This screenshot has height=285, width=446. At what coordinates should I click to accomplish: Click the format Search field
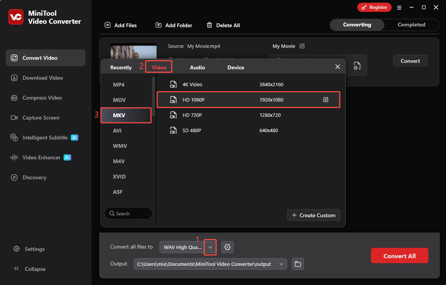point(128,213)
